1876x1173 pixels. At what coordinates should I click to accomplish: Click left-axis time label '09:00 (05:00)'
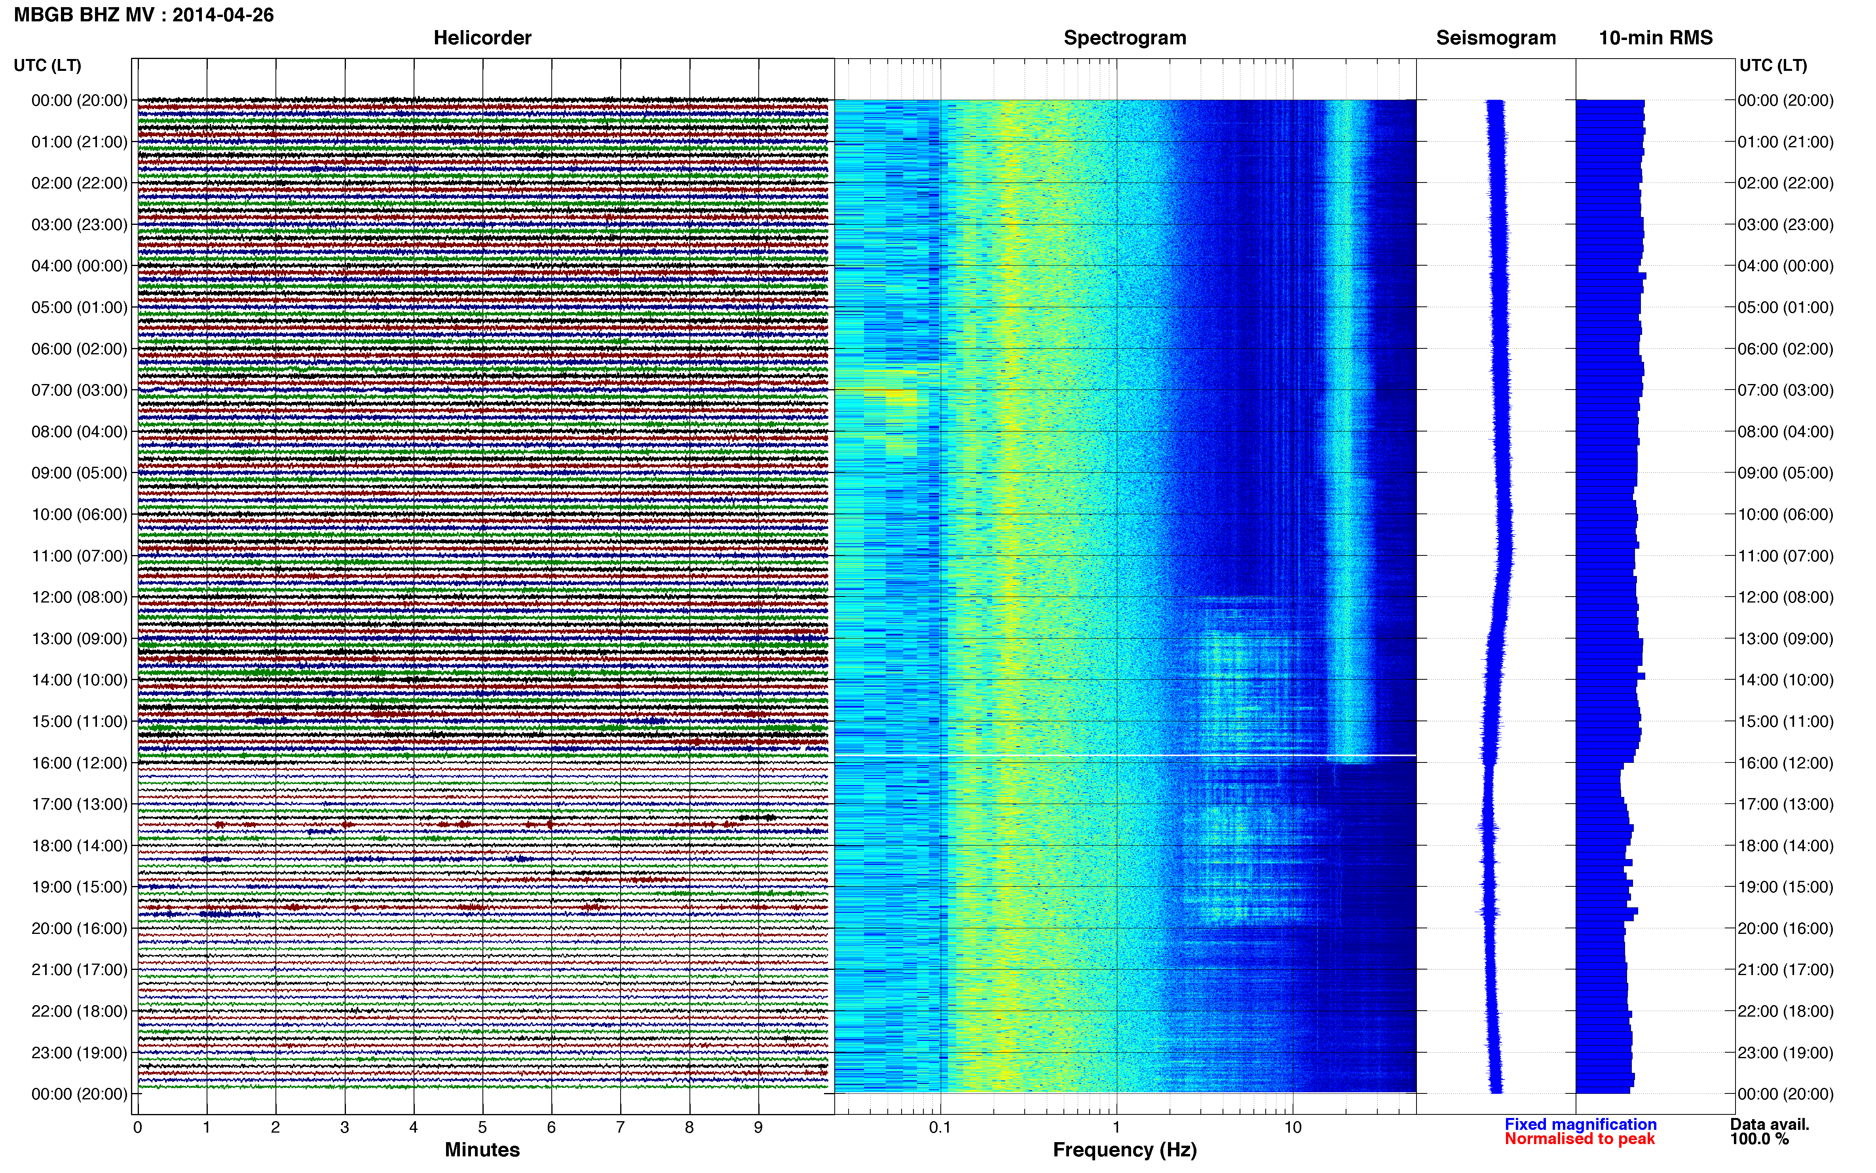[79, 473]
